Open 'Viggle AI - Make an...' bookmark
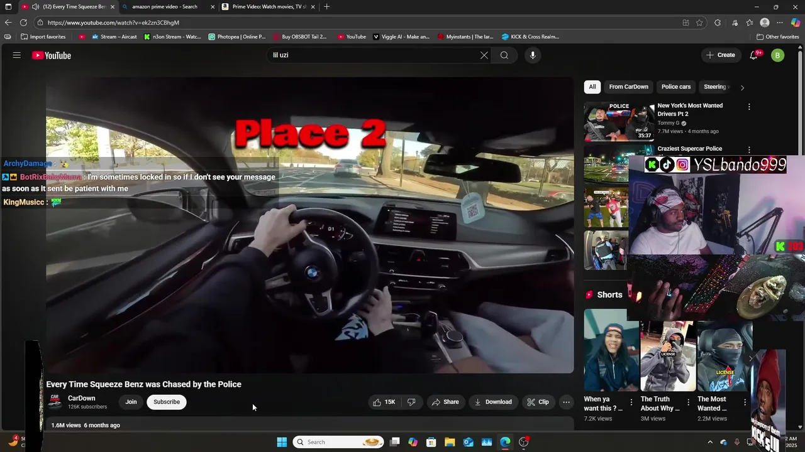The image size is (805, 452). (401, 37)
